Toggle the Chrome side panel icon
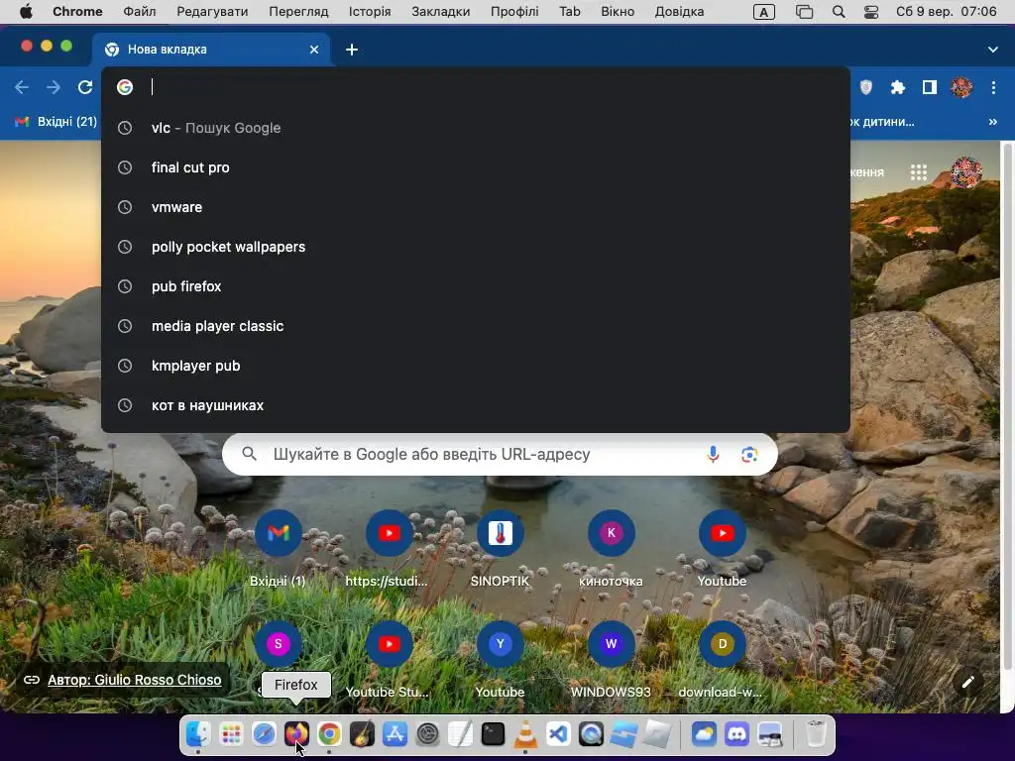1015x761 pixels. [x=930, y=87]
